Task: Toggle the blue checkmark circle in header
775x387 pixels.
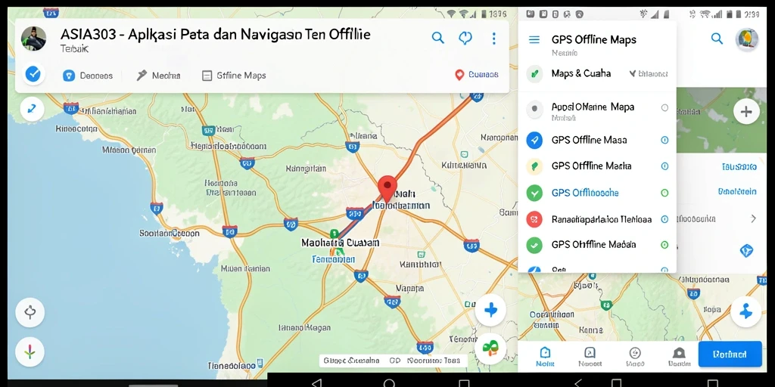Action: (33, 75)
